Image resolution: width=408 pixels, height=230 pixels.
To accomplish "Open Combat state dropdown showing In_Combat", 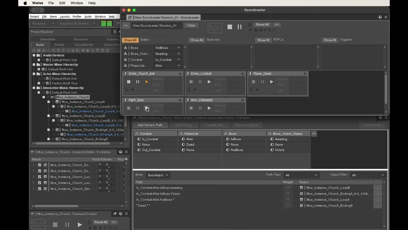I will click(x=168, y=60).
